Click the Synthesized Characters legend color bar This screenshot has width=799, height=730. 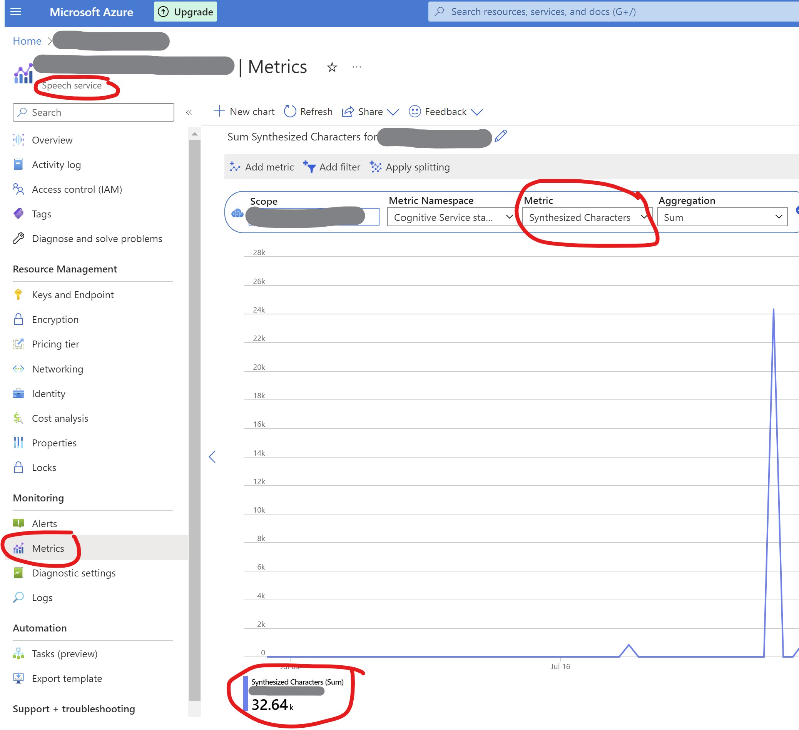pos(245,694)
